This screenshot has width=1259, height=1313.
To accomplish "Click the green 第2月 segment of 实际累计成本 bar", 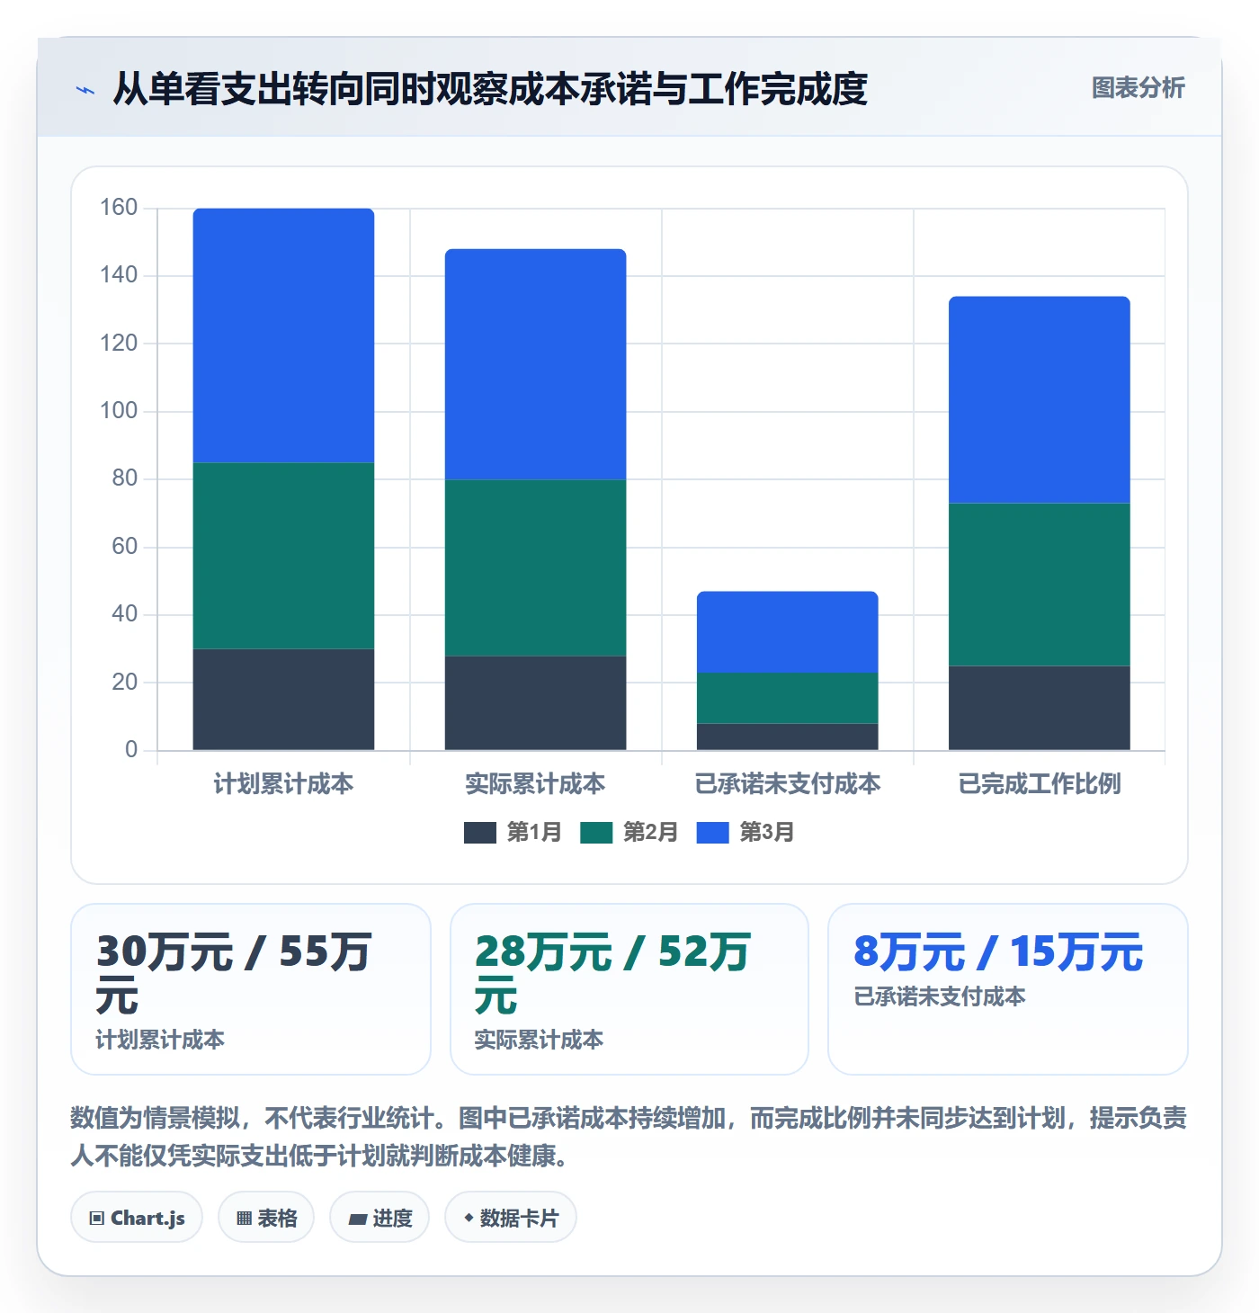I will (x=536, y=567).
